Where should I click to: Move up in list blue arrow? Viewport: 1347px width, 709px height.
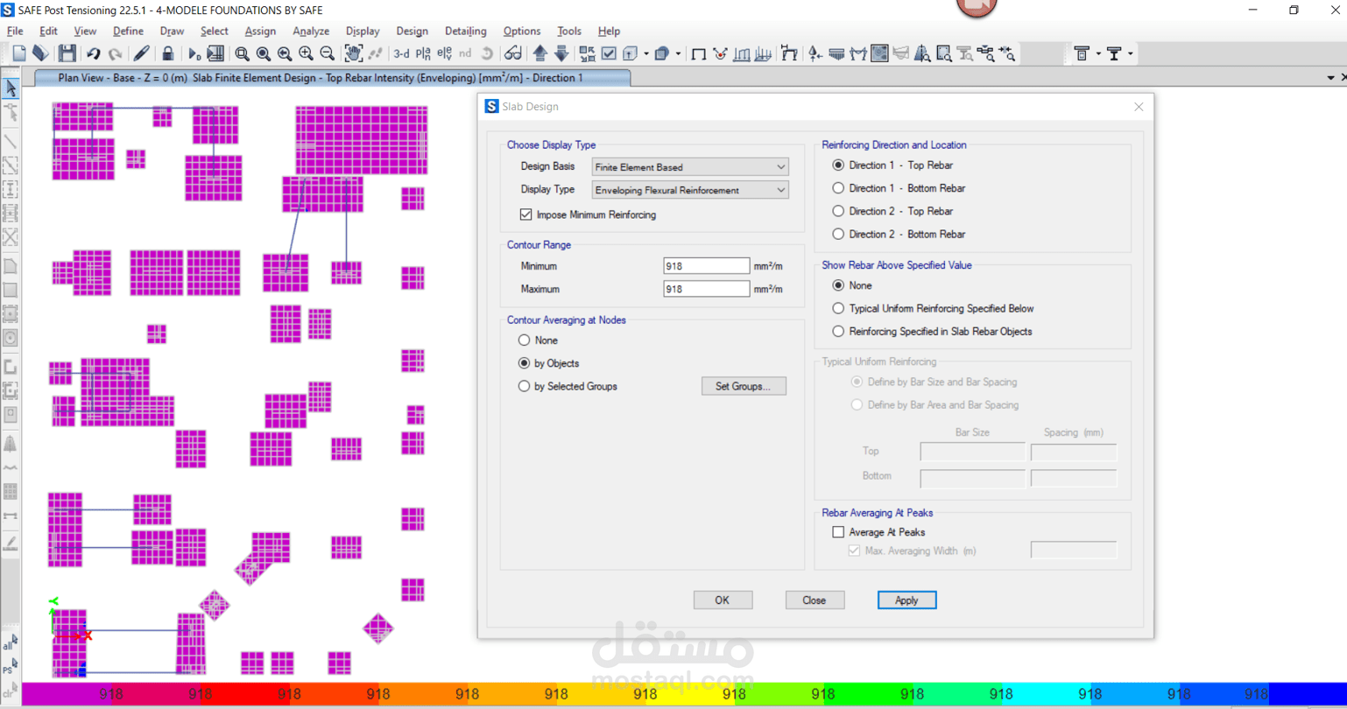click(x=540, y=53)
